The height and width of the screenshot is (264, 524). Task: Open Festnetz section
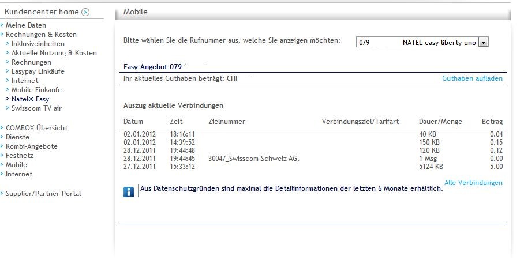18,156
